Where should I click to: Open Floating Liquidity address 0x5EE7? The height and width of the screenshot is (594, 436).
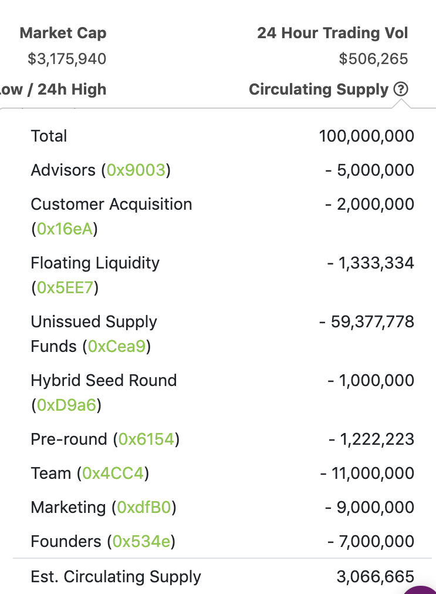(65, 287)
